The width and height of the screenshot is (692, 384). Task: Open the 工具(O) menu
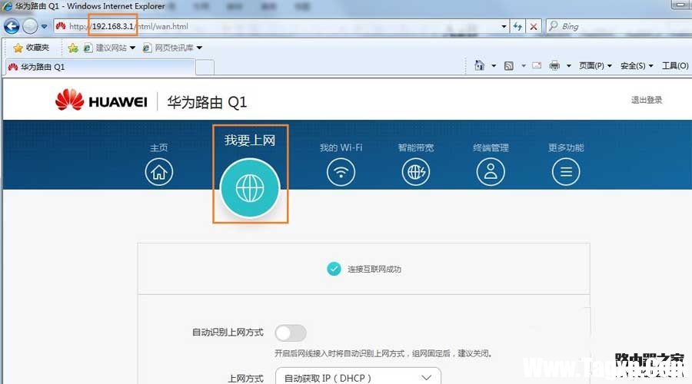675,66
